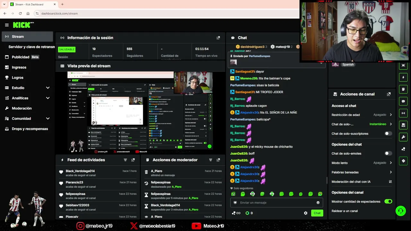Select lightning bolt widget in right sidebar

(x=403, y=77)
